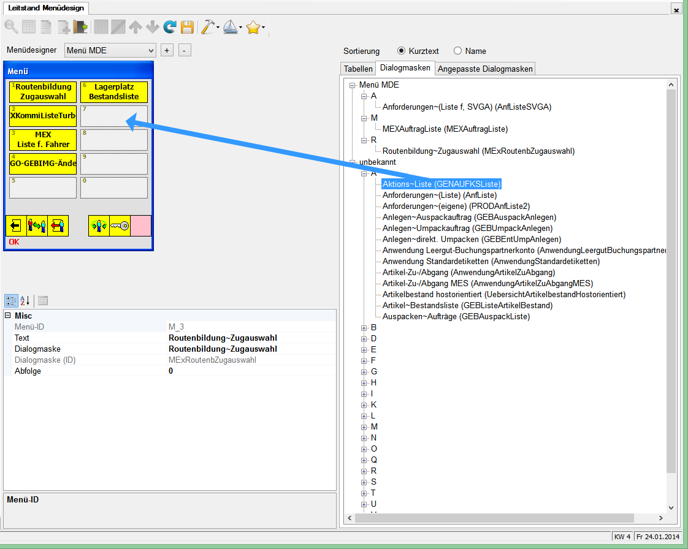The image size is (688, 549).
Task: Collapse the Misc property category
Action: pos(7,316)
